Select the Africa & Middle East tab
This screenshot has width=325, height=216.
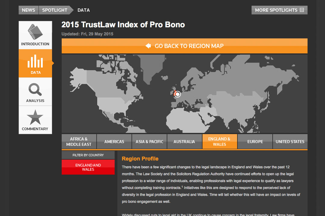pos(79,142)
